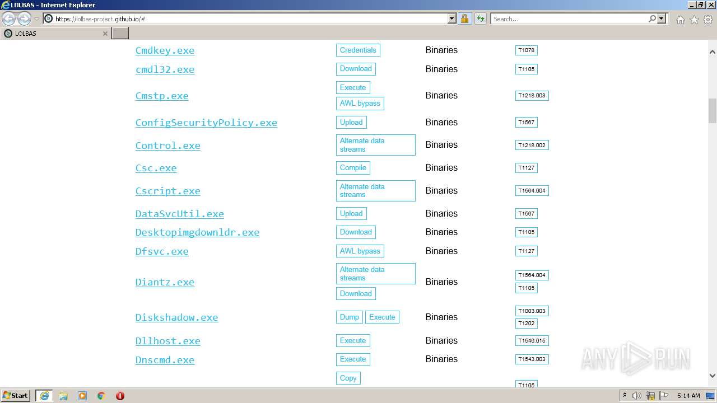Click the page scrollbar up arrow
The image size is (717, 403).
[x=713, y=52]
